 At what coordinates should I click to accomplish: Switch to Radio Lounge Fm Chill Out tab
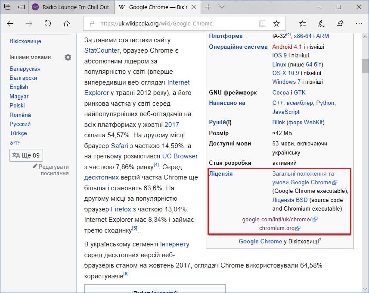tap(71, 7)
